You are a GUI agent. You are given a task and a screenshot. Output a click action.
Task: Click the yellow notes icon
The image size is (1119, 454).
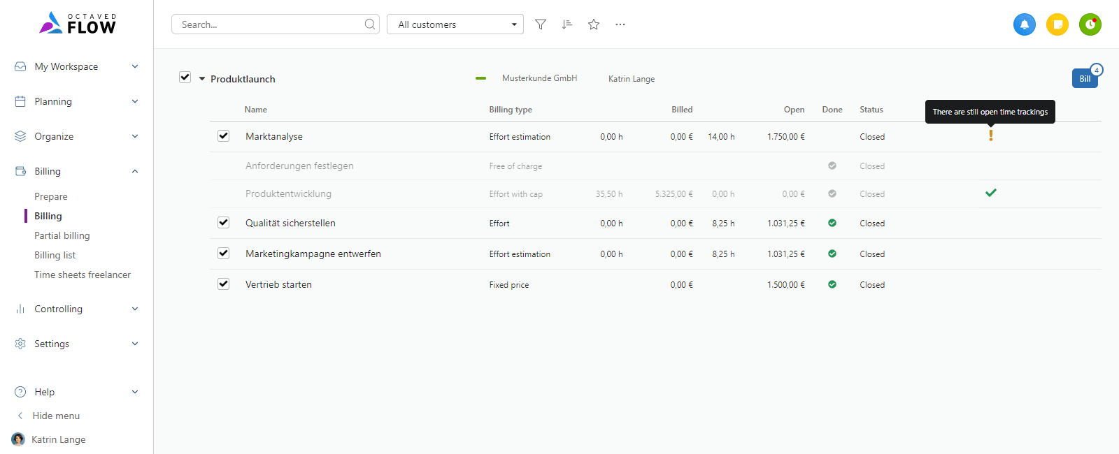click(1057, 24)
